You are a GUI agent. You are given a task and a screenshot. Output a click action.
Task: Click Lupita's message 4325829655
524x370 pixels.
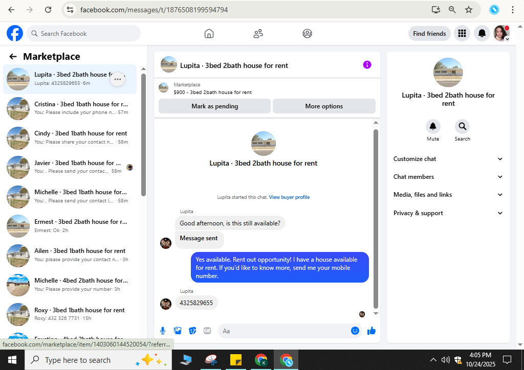click(x=196, y=303)
